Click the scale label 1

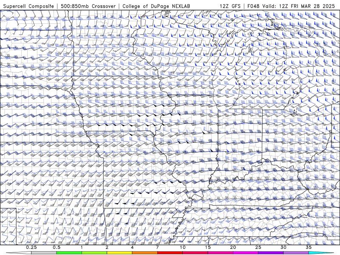click(x=82, y=247)
